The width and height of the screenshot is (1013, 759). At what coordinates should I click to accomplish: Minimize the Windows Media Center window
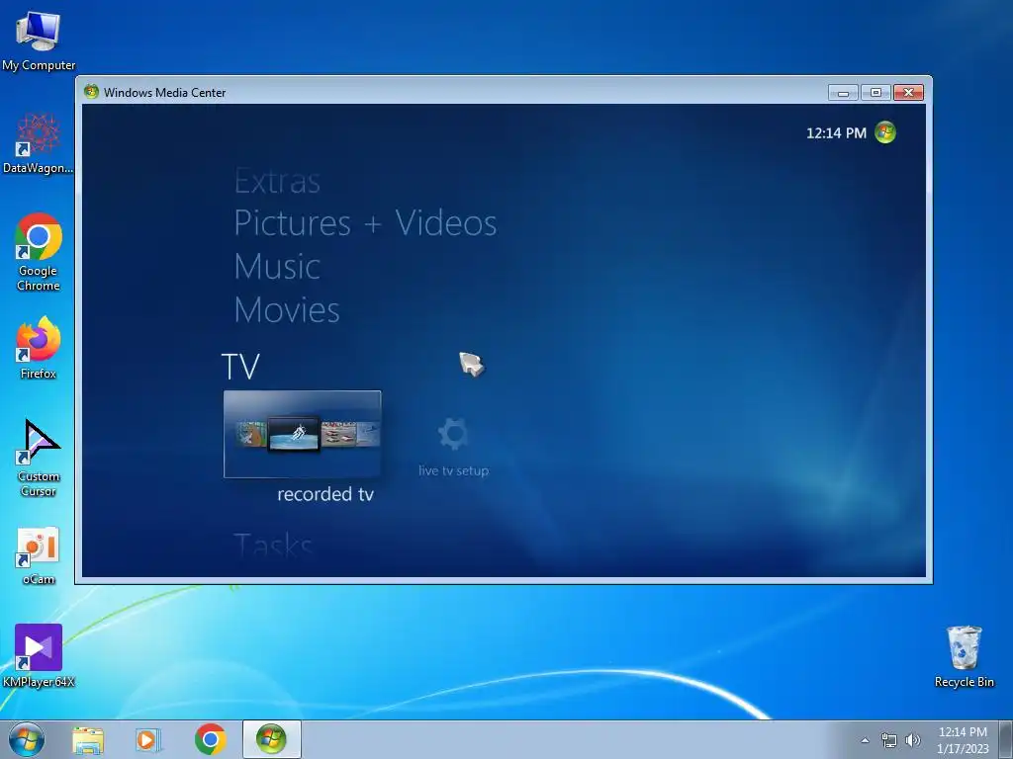point(843,92)
